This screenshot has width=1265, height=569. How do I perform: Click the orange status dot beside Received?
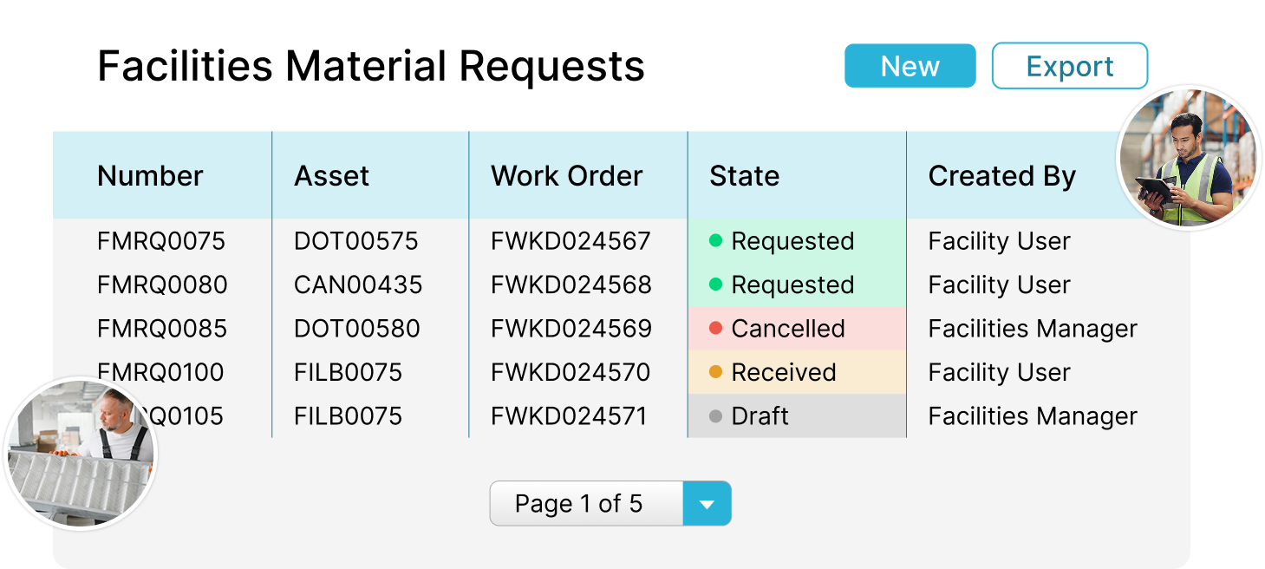pyautogui.click(x=715, y=371)
